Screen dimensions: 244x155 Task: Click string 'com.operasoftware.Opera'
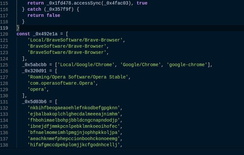[x=61, y=83]
